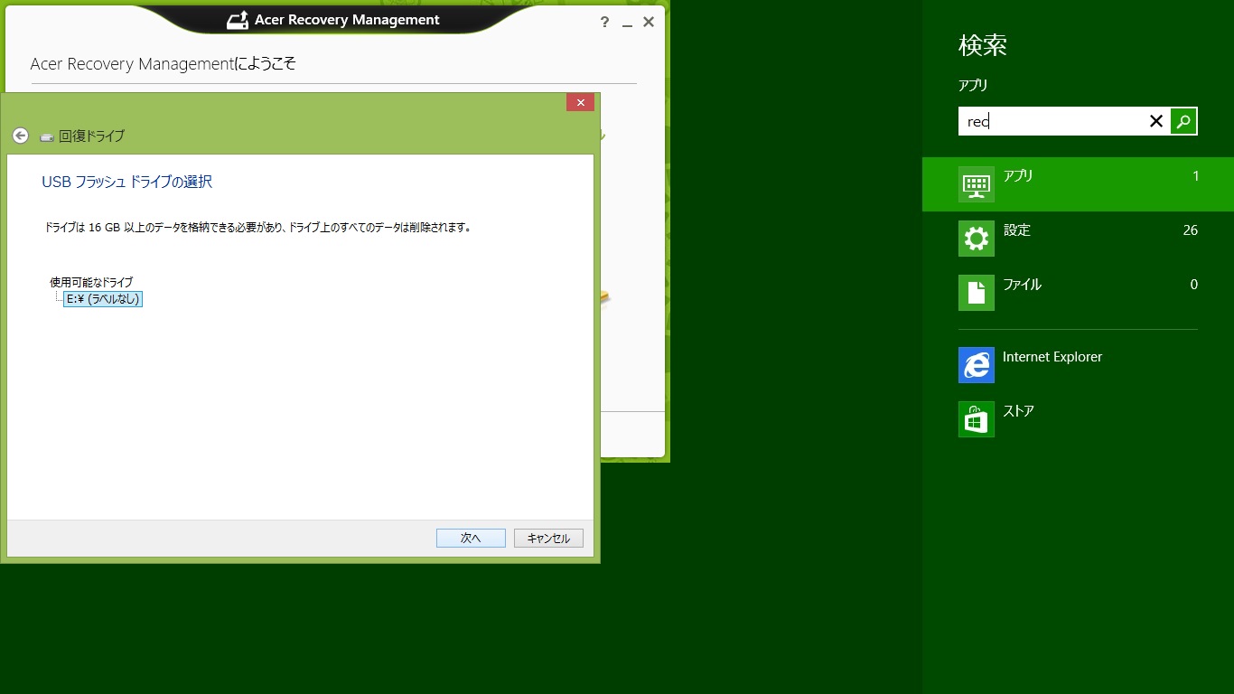
Task: Close the Acer Recovery Management window
Action: pos(649,23)
